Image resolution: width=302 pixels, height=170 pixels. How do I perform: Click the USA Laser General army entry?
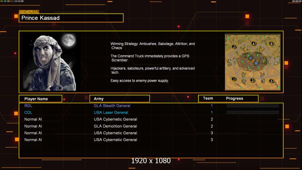(x=111, y=112)
